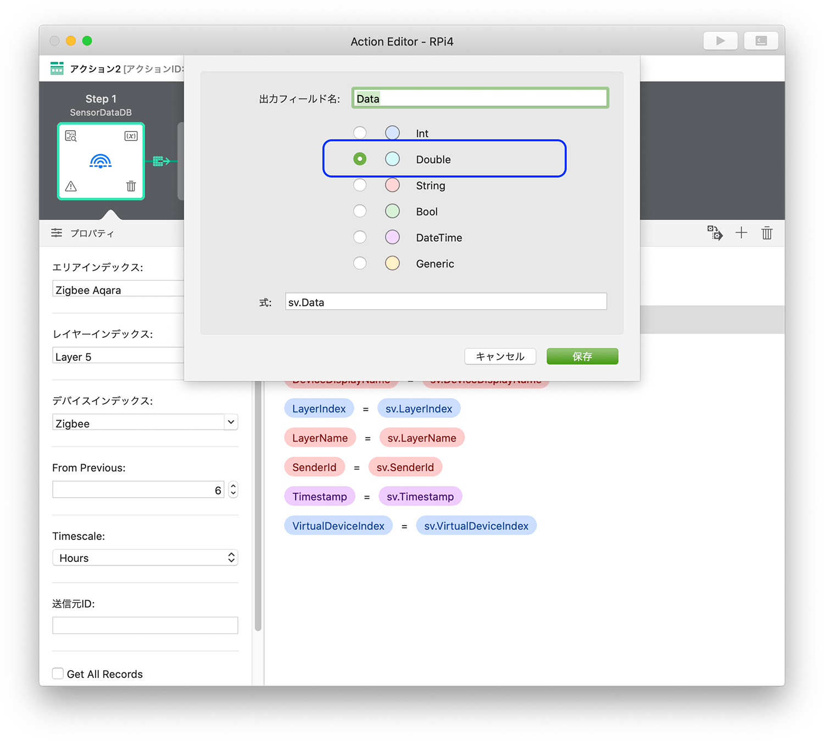Select the Int type radio button
824x741 pixels.
point(360,133)
